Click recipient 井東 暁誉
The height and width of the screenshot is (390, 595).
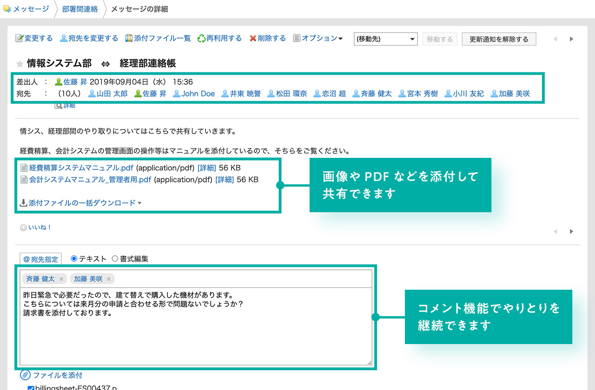click(x=245, y=93)
